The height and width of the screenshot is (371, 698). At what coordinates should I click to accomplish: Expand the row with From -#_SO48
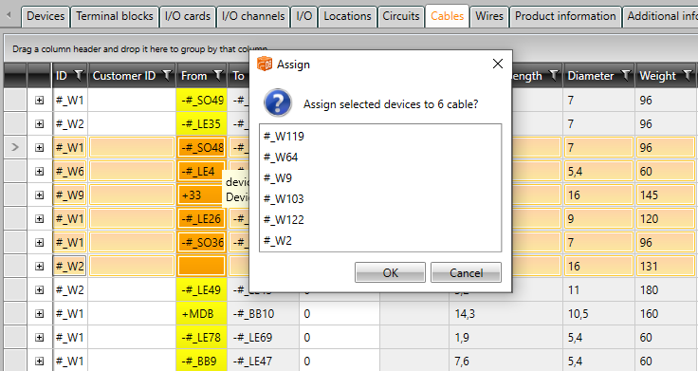pyautogui.click(x=39, y=147)
